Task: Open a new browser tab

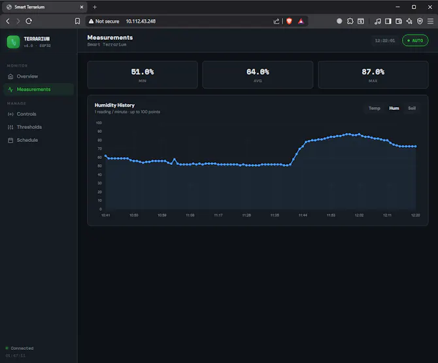Action: (x=95, y=7)
